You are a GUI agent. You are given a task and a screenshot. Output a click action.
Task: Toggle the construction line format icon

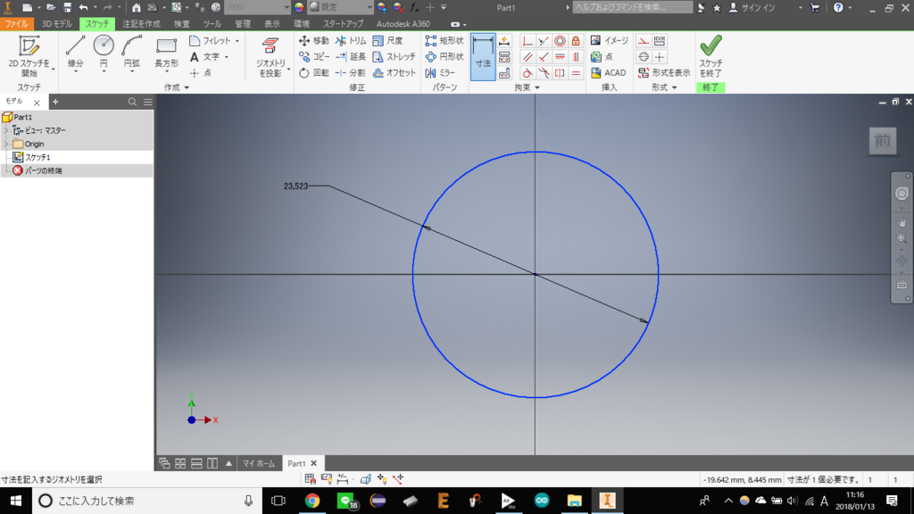[643, 41]
